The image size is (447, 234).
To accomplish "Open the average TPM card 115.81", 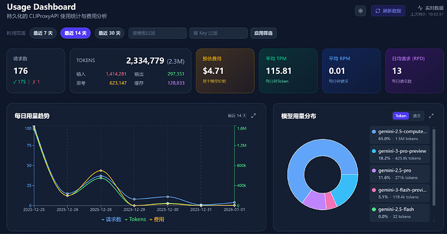I will click(x=288, y=71).
